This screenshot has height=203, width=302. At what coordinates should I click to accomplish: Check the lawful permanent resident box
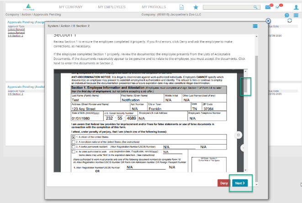[74, 147]
